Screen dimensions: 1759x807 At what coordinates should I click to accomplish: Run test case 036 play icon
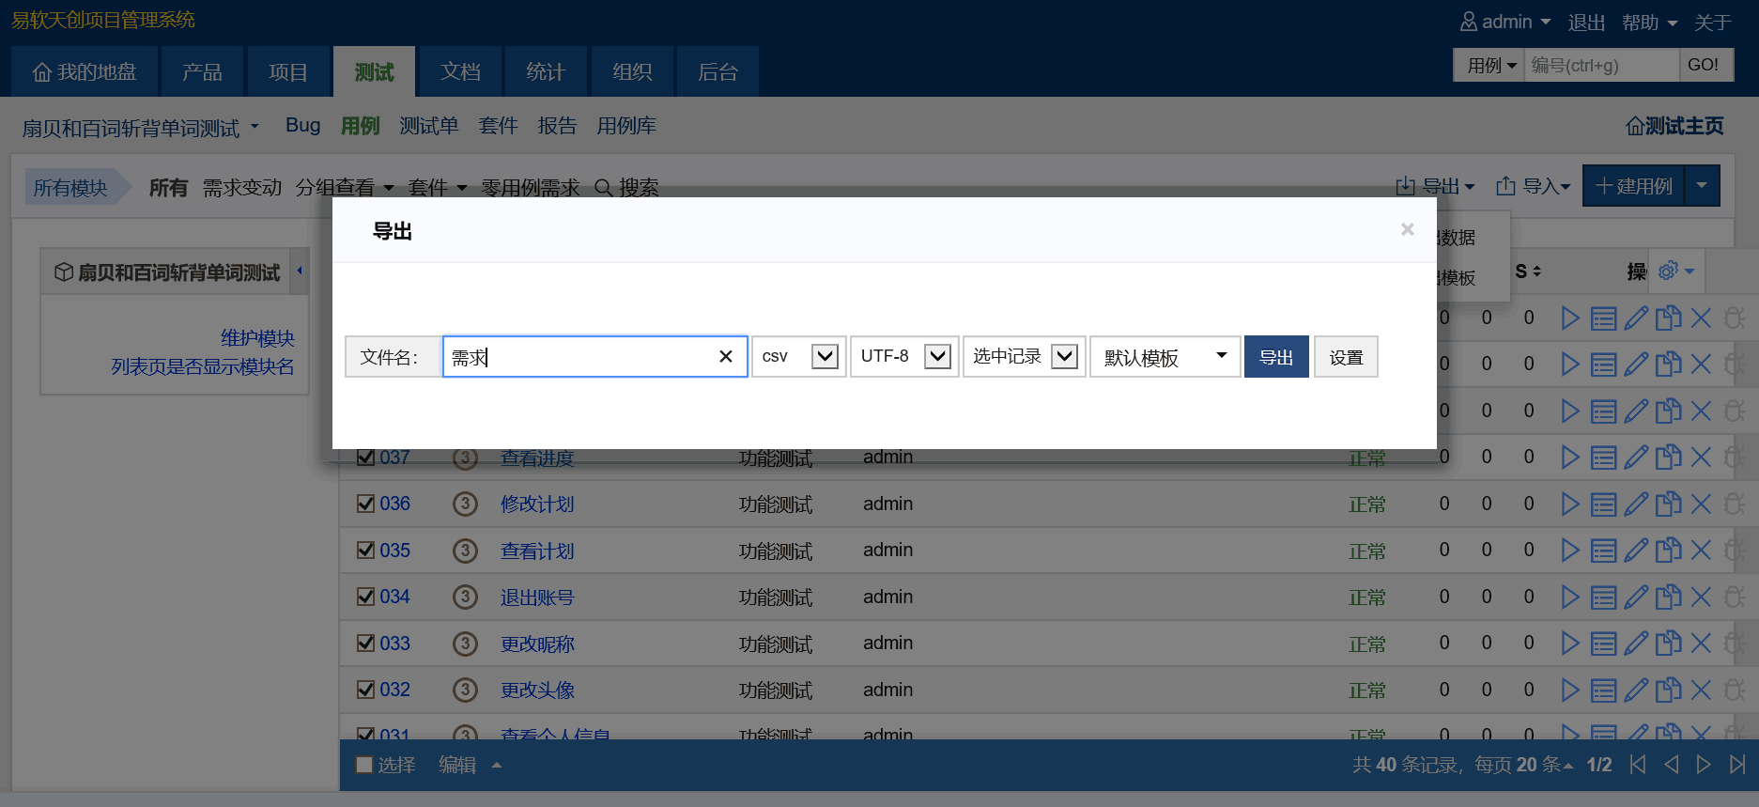click(x=1569, y=504)
